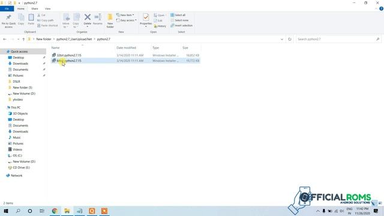Screen dimensions: 384x216
Task: Open OS (C:) drive
Action: point(17,155)
